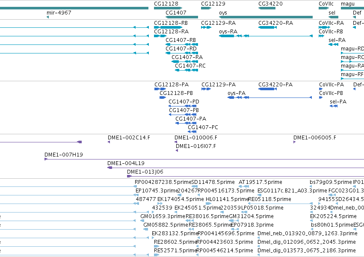Viewport: 364px width, 257px height.
Task: Select the oys gene span
Action: click(x=266, y=17)
